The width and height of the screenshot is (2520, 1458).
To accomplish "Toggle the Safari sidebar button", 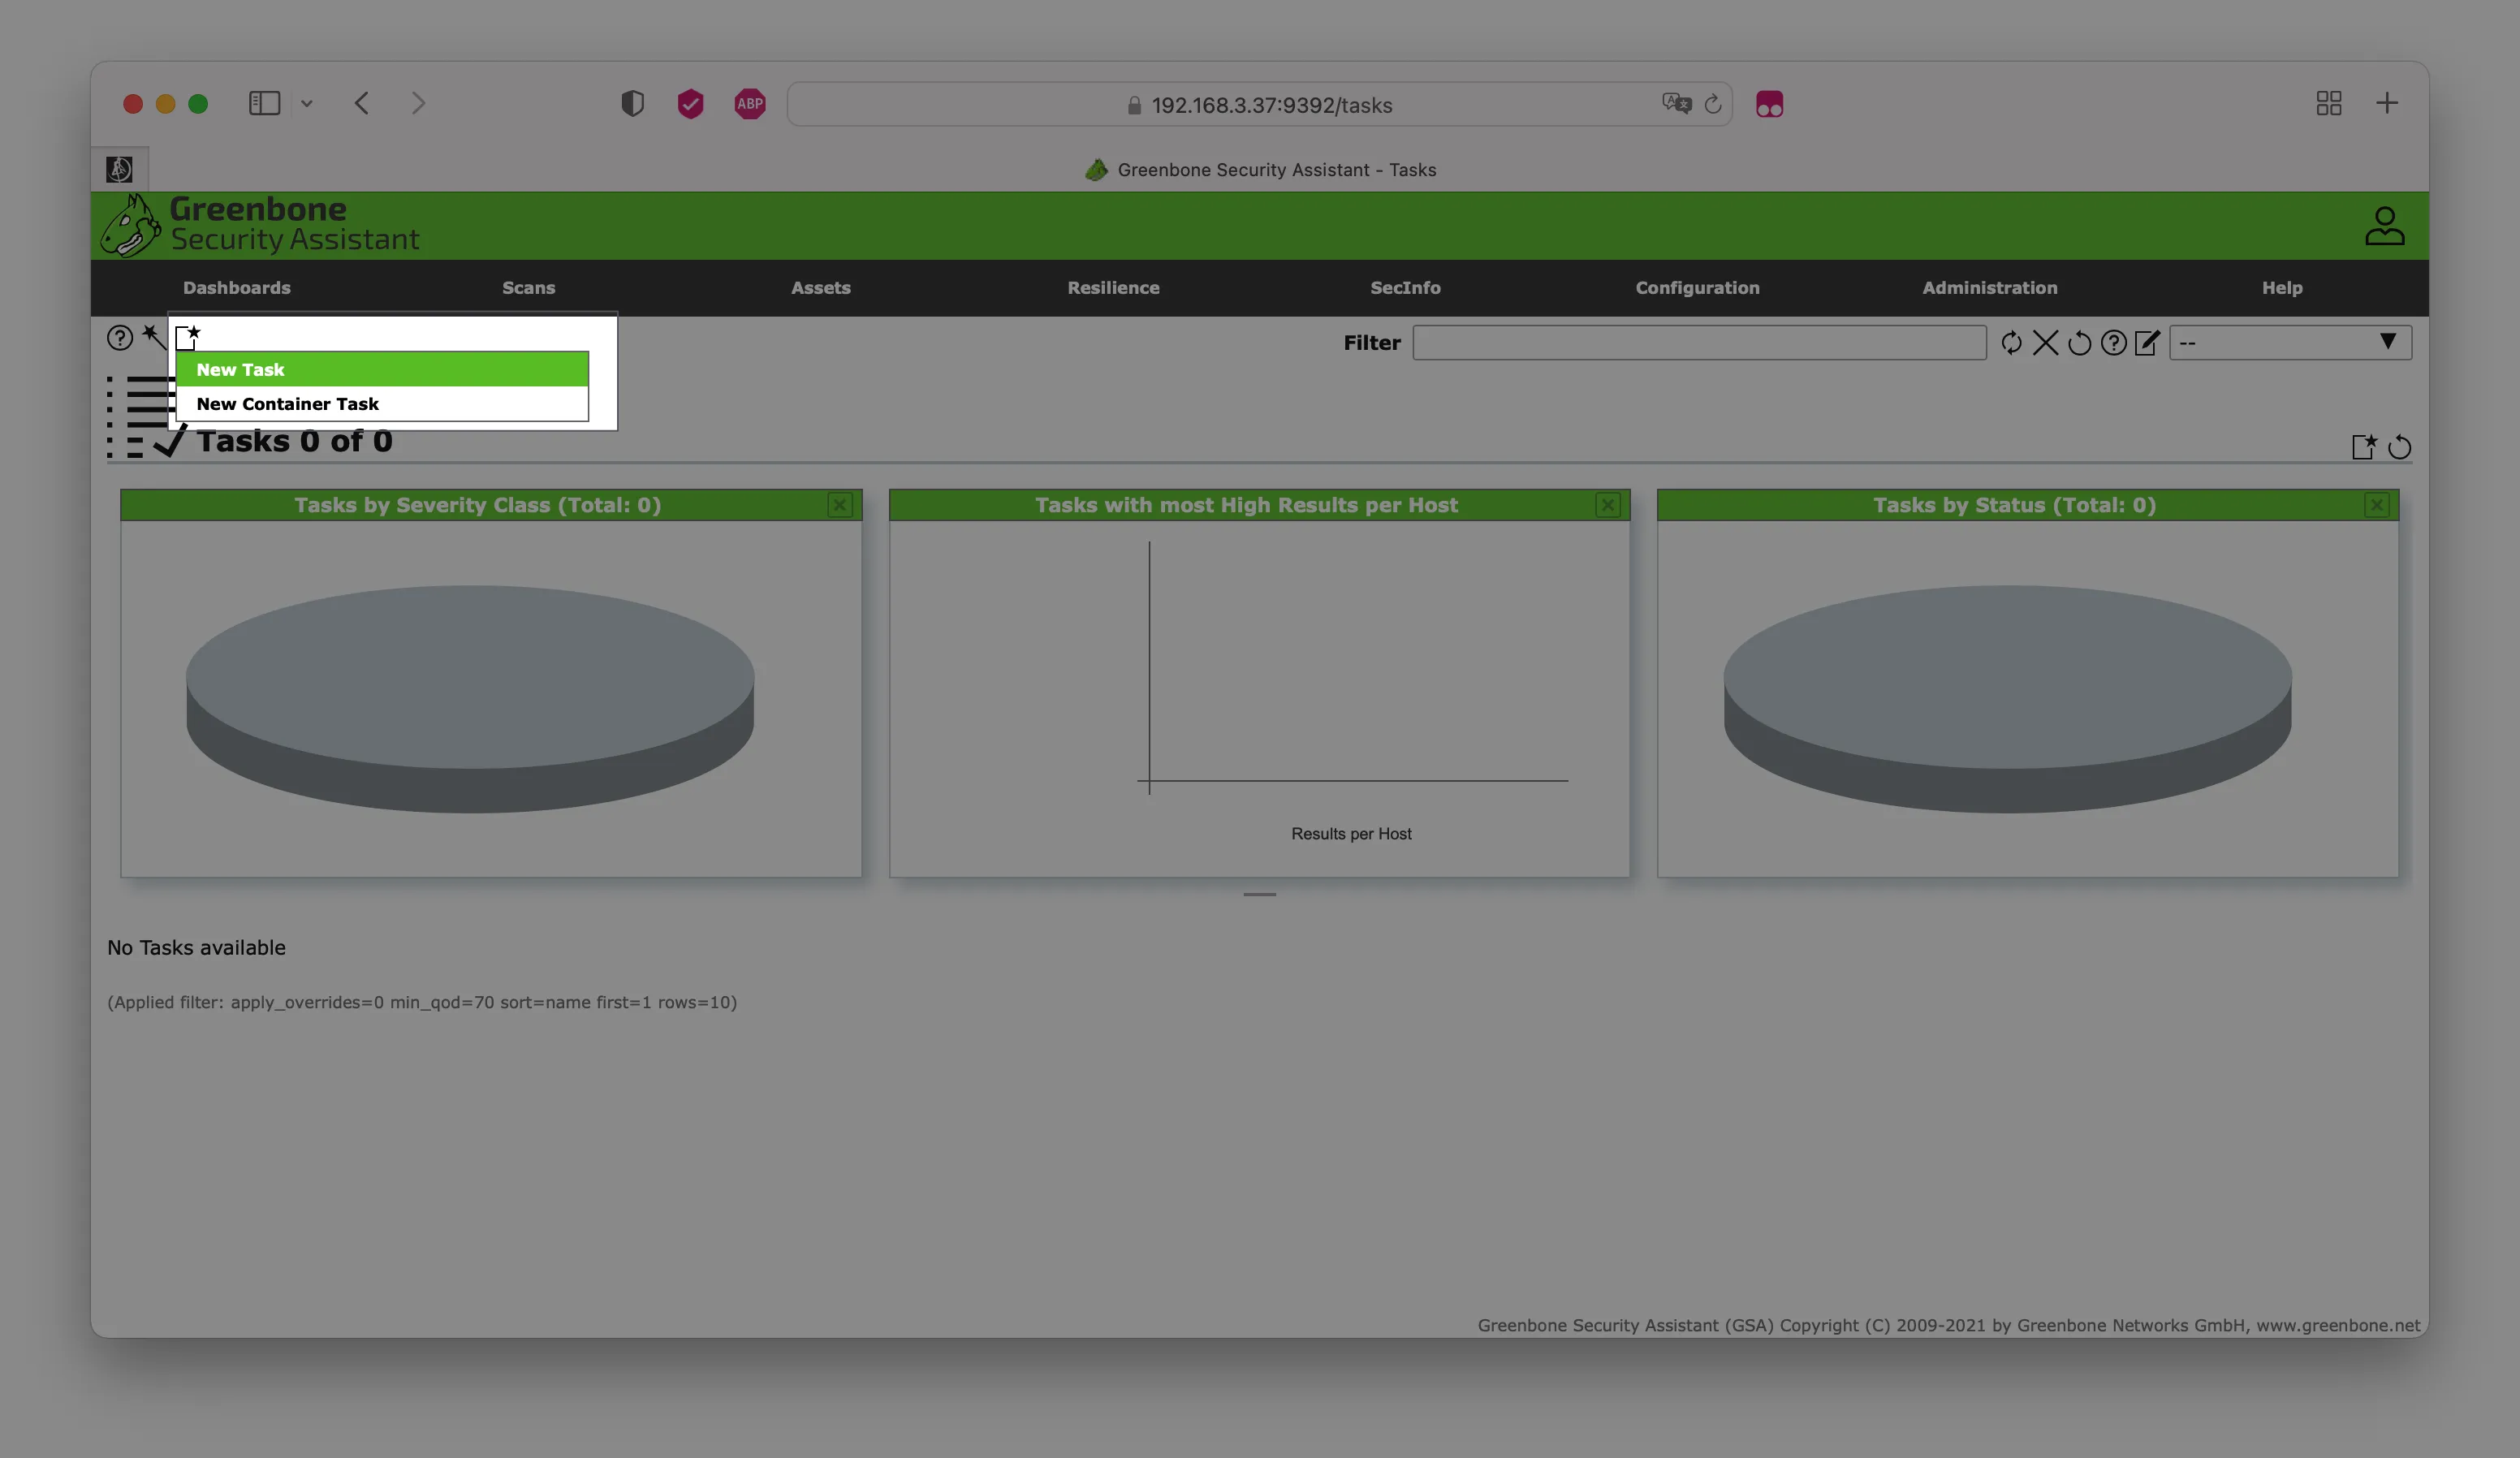I will (x=264, y=104).
